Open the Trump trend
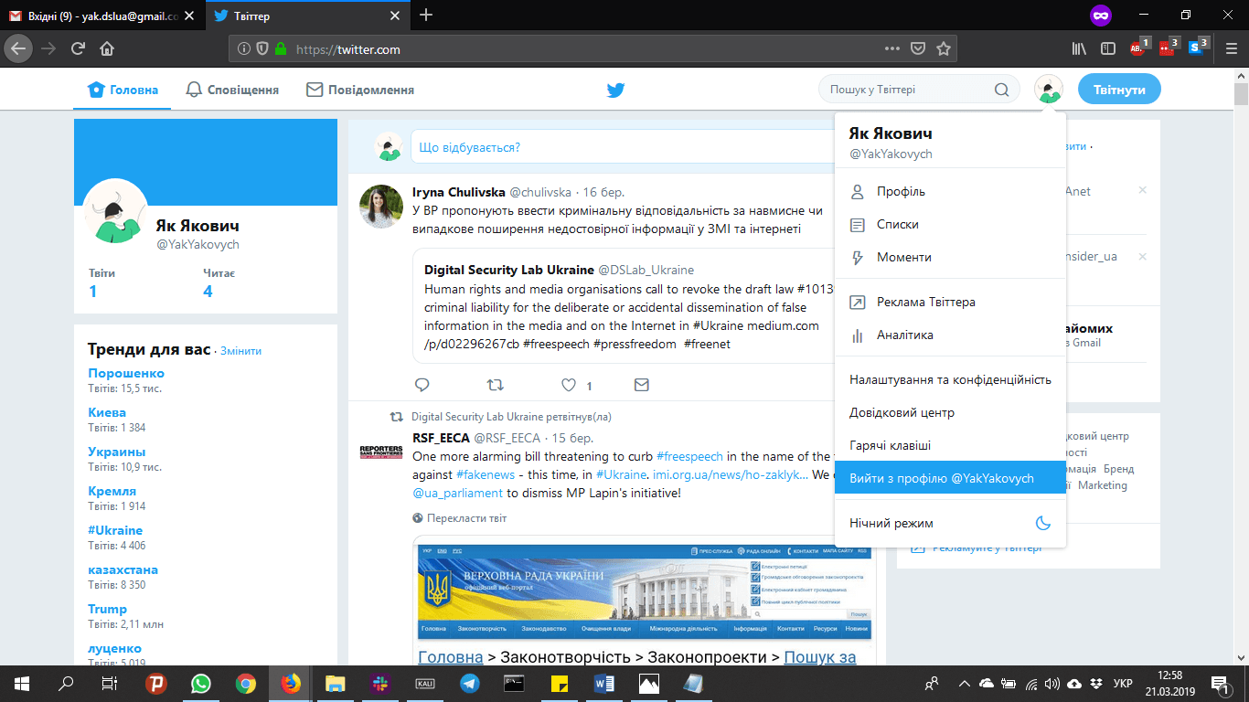Viewport: 1249px width, 702px height. (x=108, y=609)
